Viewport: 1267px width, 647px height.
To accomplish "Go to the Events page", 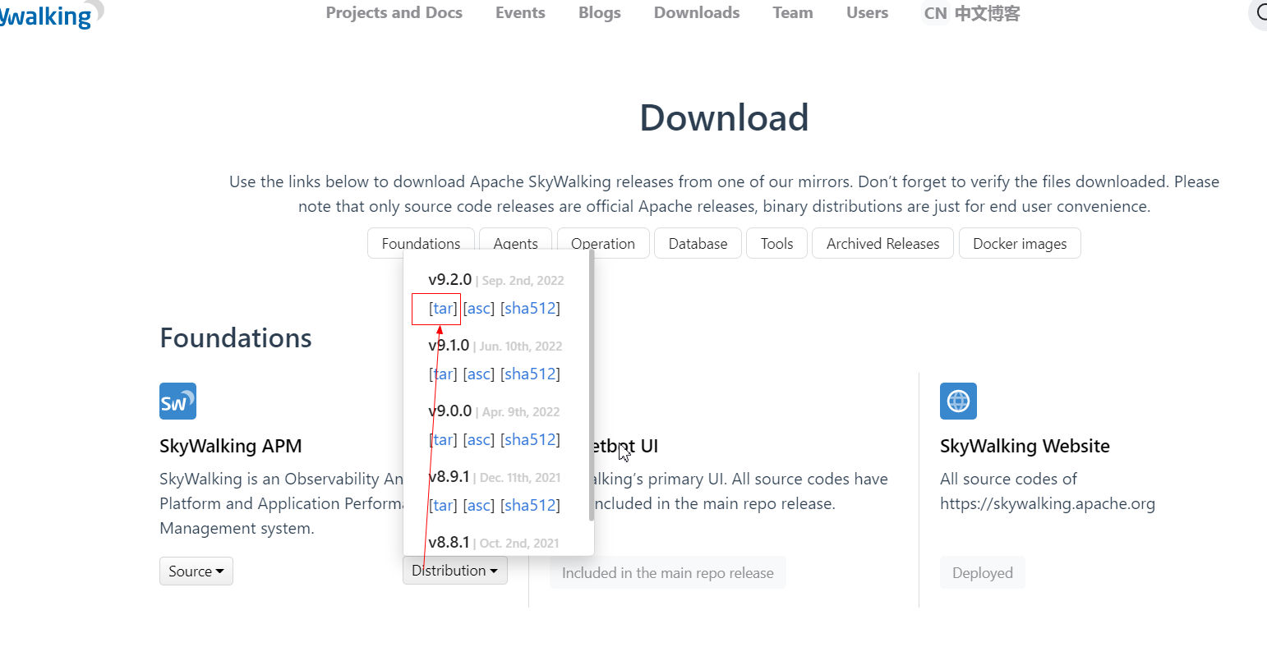I will (520, 12).
